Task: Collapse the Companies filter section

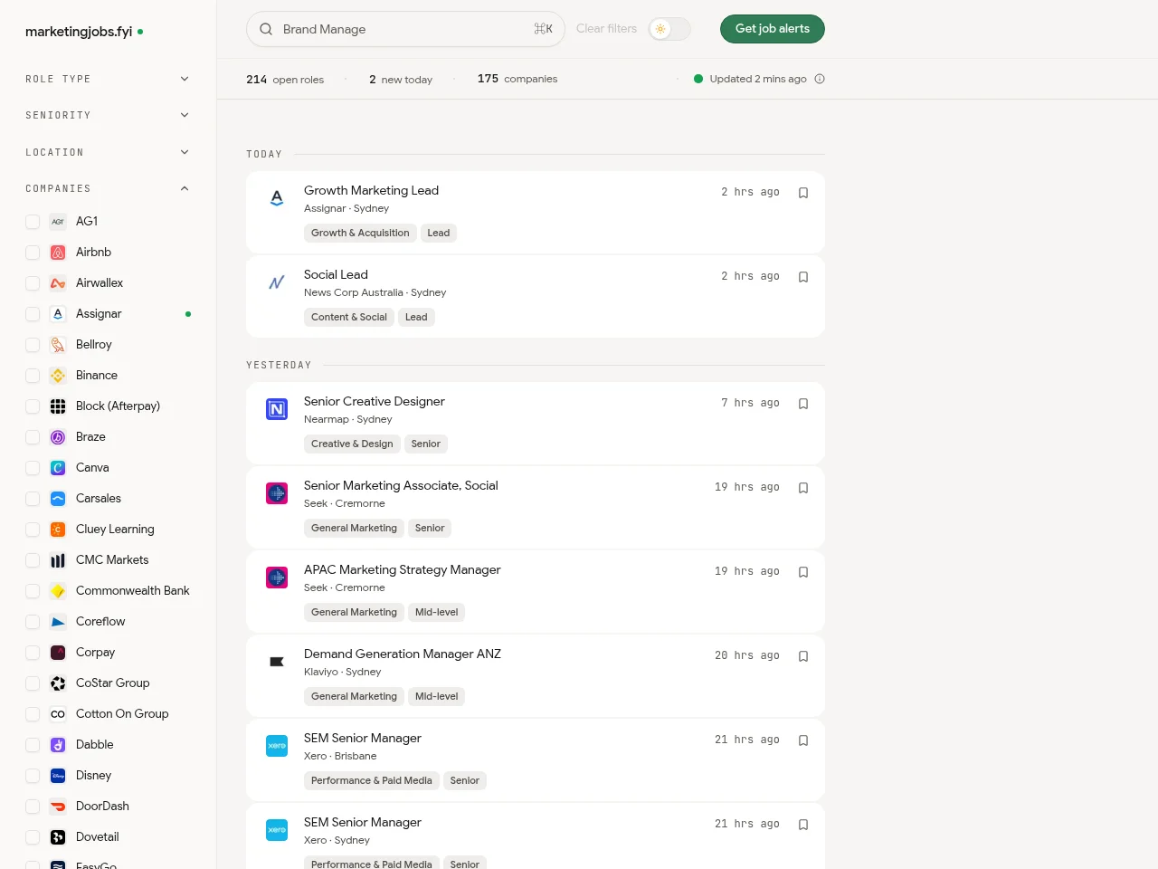Action: click(x=108, y=188)
